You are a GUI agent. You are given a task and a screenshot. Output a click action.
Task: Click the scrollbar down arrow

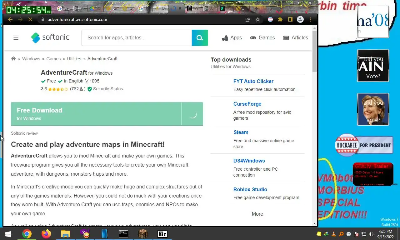(315, 223)
